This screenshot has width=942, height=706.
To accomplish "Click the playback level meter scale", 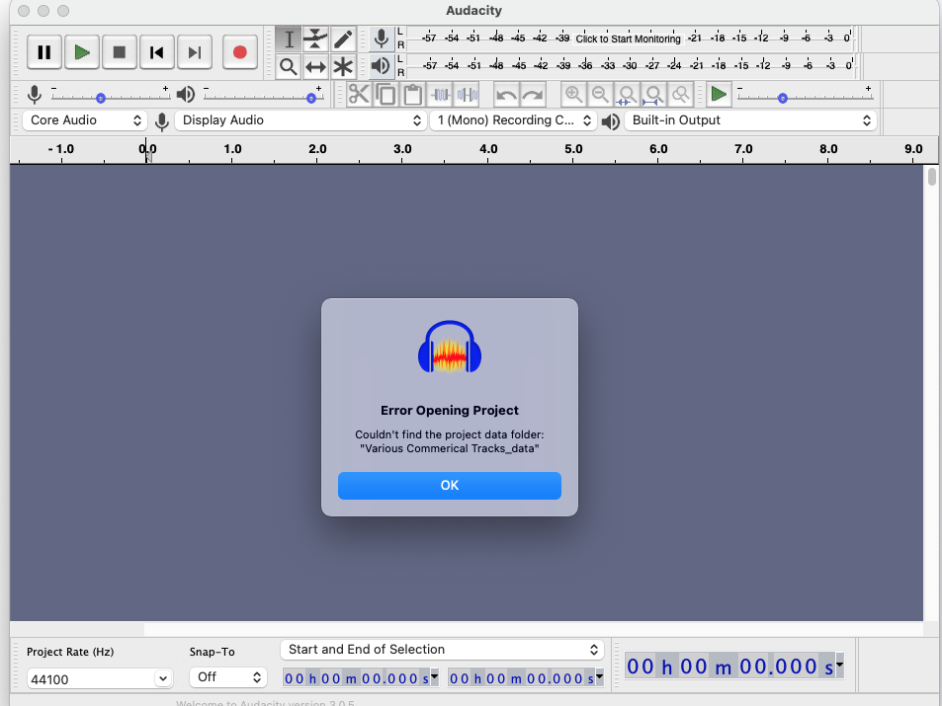I will [631, 65].
